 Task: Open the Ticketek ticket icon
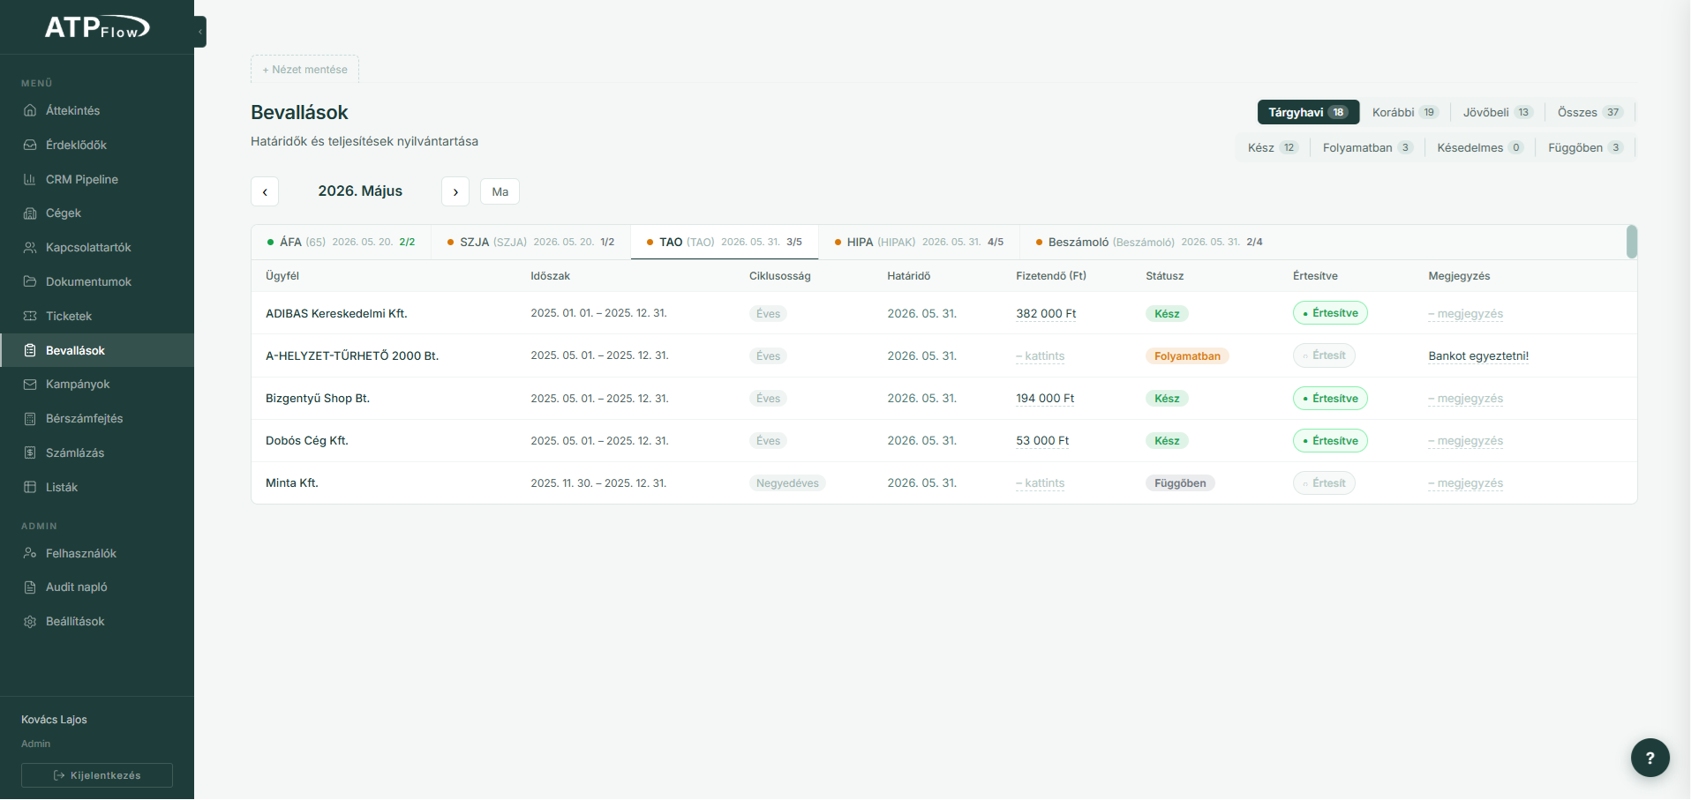[x=30, y=316]
